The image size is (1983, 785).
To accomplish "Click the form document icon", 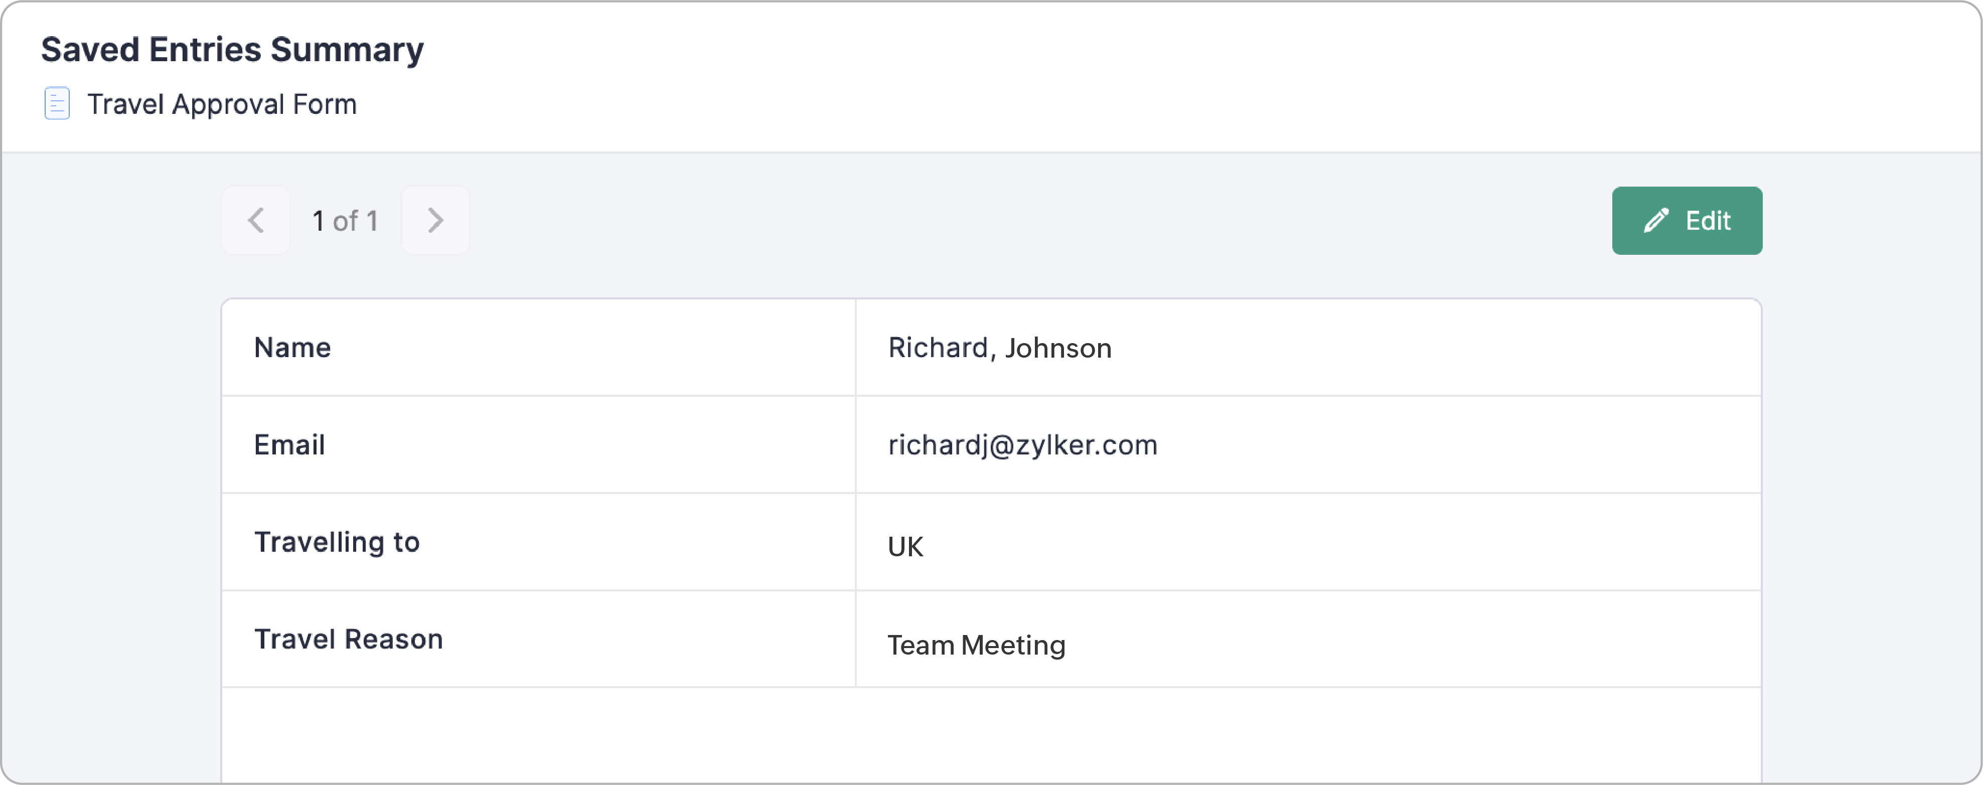I will pyautogui.click(x=57, y=104).
